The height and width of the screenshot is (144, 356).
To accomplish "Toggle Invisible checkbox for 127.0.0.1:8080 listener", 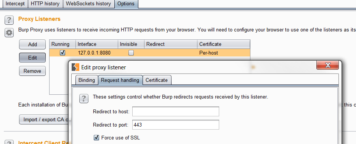I will pyautogui.click(x=131, y=53).
